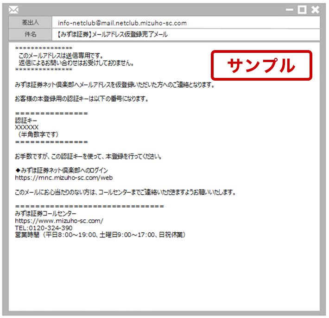This screenshot has height=318, width=329.
Task: Click line 返信によるお問い合わせはお受けしておりません。
Action: click(x=76, y=63)
